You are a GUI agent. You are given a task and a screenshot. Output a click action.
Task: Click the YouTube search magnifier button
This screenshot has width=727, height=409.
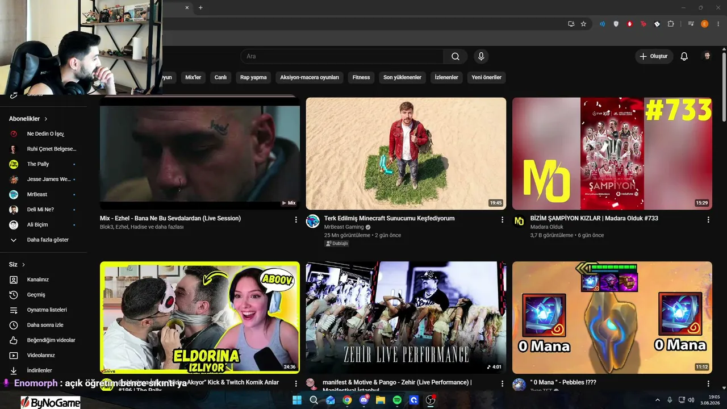click(x=456, y=56)
